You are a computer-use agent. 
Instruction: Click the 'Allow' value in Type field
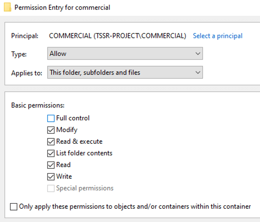58,54
